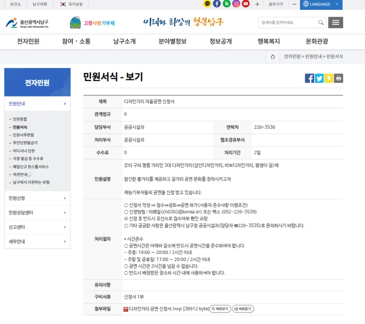Decrease font size with minus button
This screenshot has height=324, width=365.
[294, 4]
